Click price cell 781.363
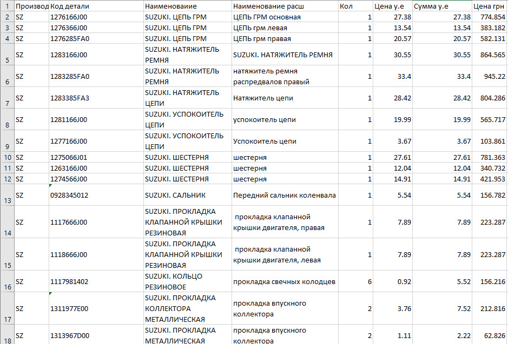The height and width of the screenshot is (344, 508). (x=490, y=157)
